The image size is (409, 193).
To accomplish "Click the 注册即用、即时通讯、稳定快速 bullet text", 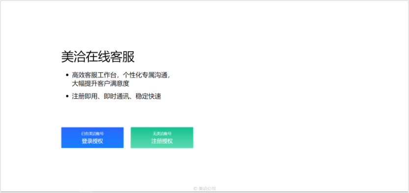I will (x=116, y=96).
